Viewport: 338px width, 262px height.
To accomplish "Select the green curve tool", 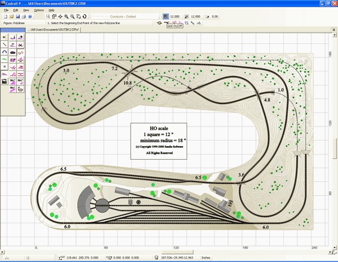I will click(x=5, y=60).
